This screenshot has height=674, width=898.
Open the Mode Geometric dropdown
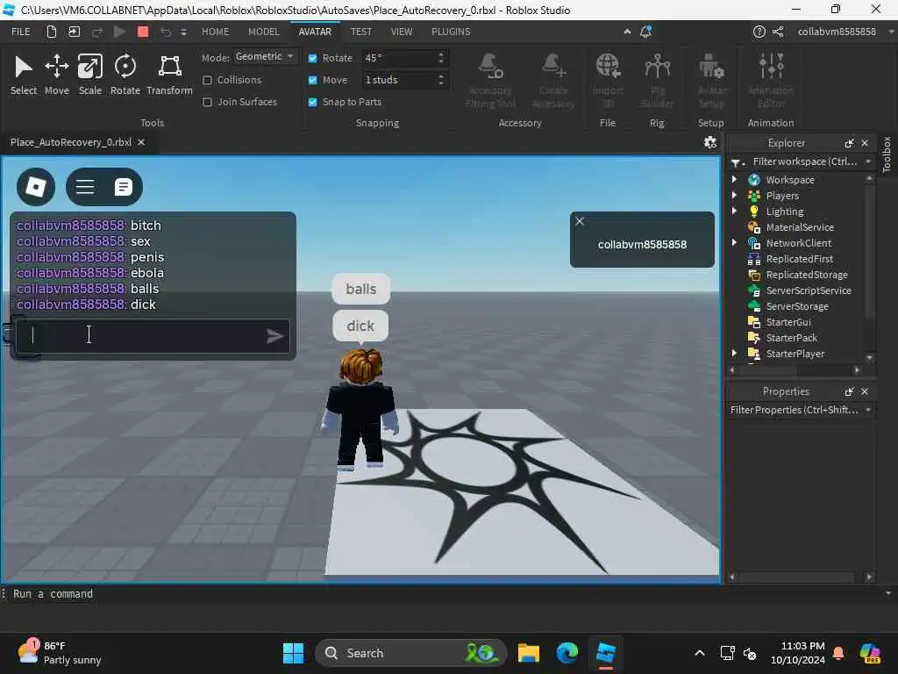265,57
